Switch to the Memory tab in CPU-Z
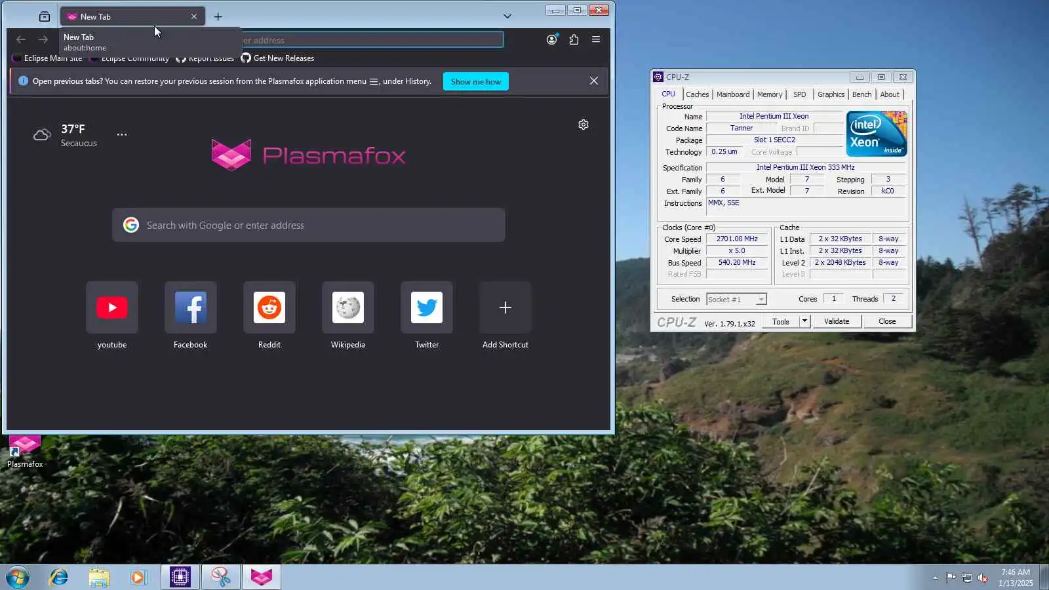This screenshot has height=590, width=1049. coord(770,94)
